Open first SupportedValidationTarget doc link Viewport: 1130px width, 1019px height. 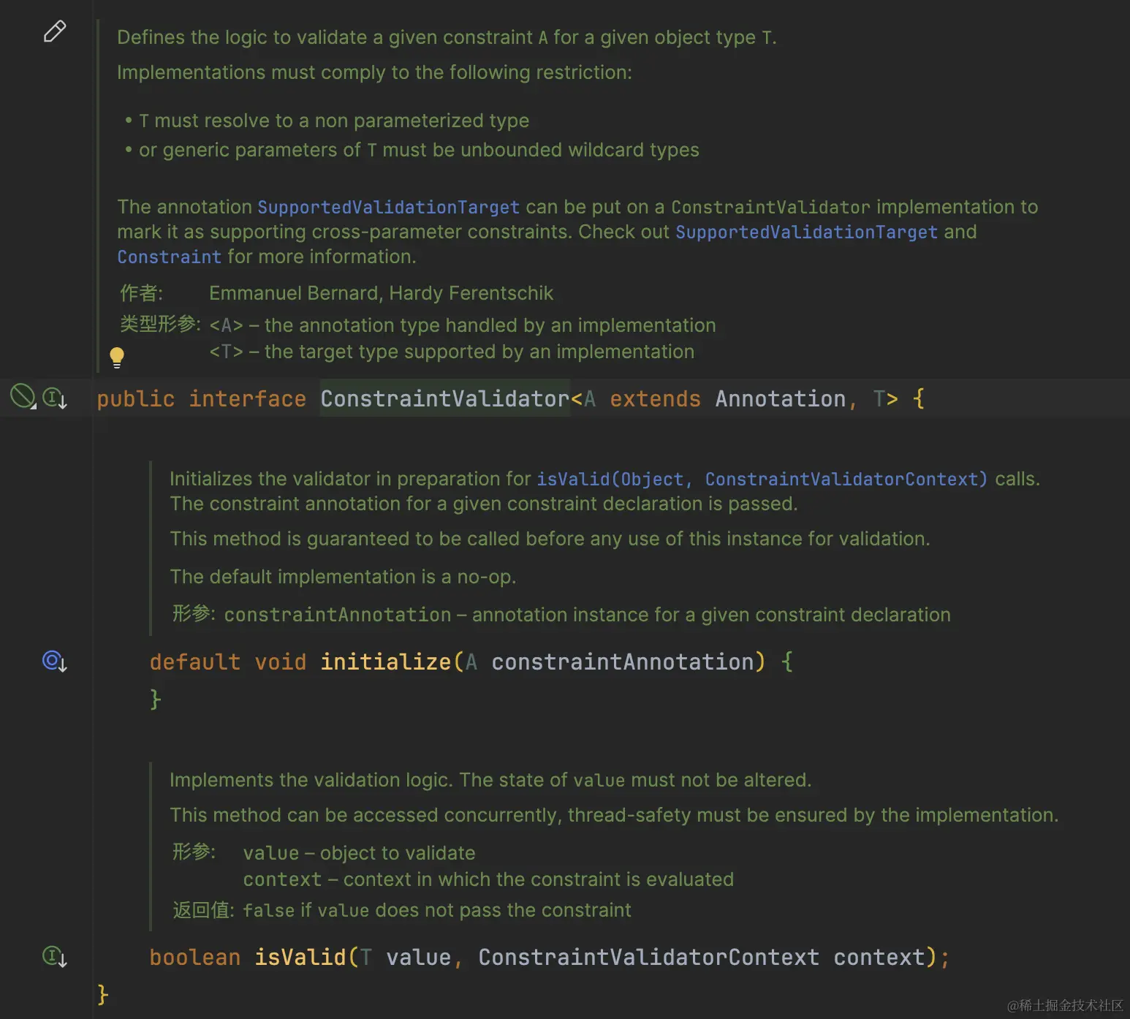(388, 208)
